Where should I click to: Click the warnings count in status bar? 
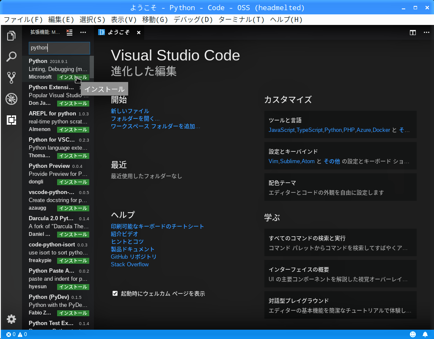(x=22, y=334)
